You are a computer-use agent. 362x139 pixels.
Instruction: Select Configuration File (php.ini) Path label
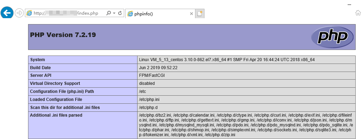click(x=62, y=92)
